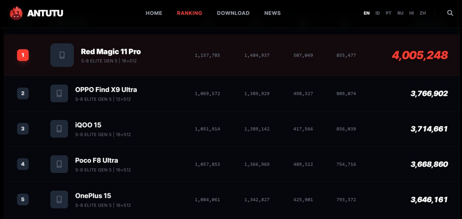Switch language to EN

coord(367,13)
